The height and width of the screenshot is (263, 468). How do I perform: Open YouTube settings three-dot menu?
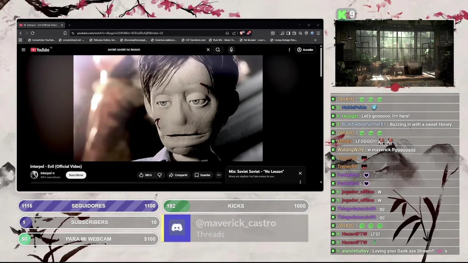[289, 50]
